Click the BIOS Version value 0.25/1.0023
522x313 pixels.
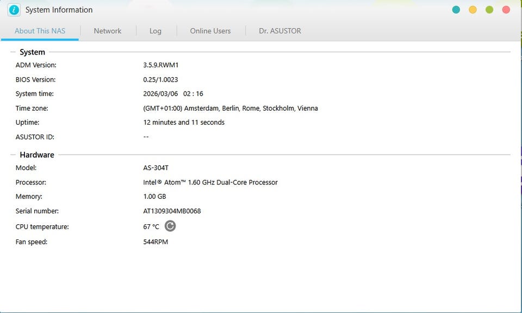coord(160,79)
